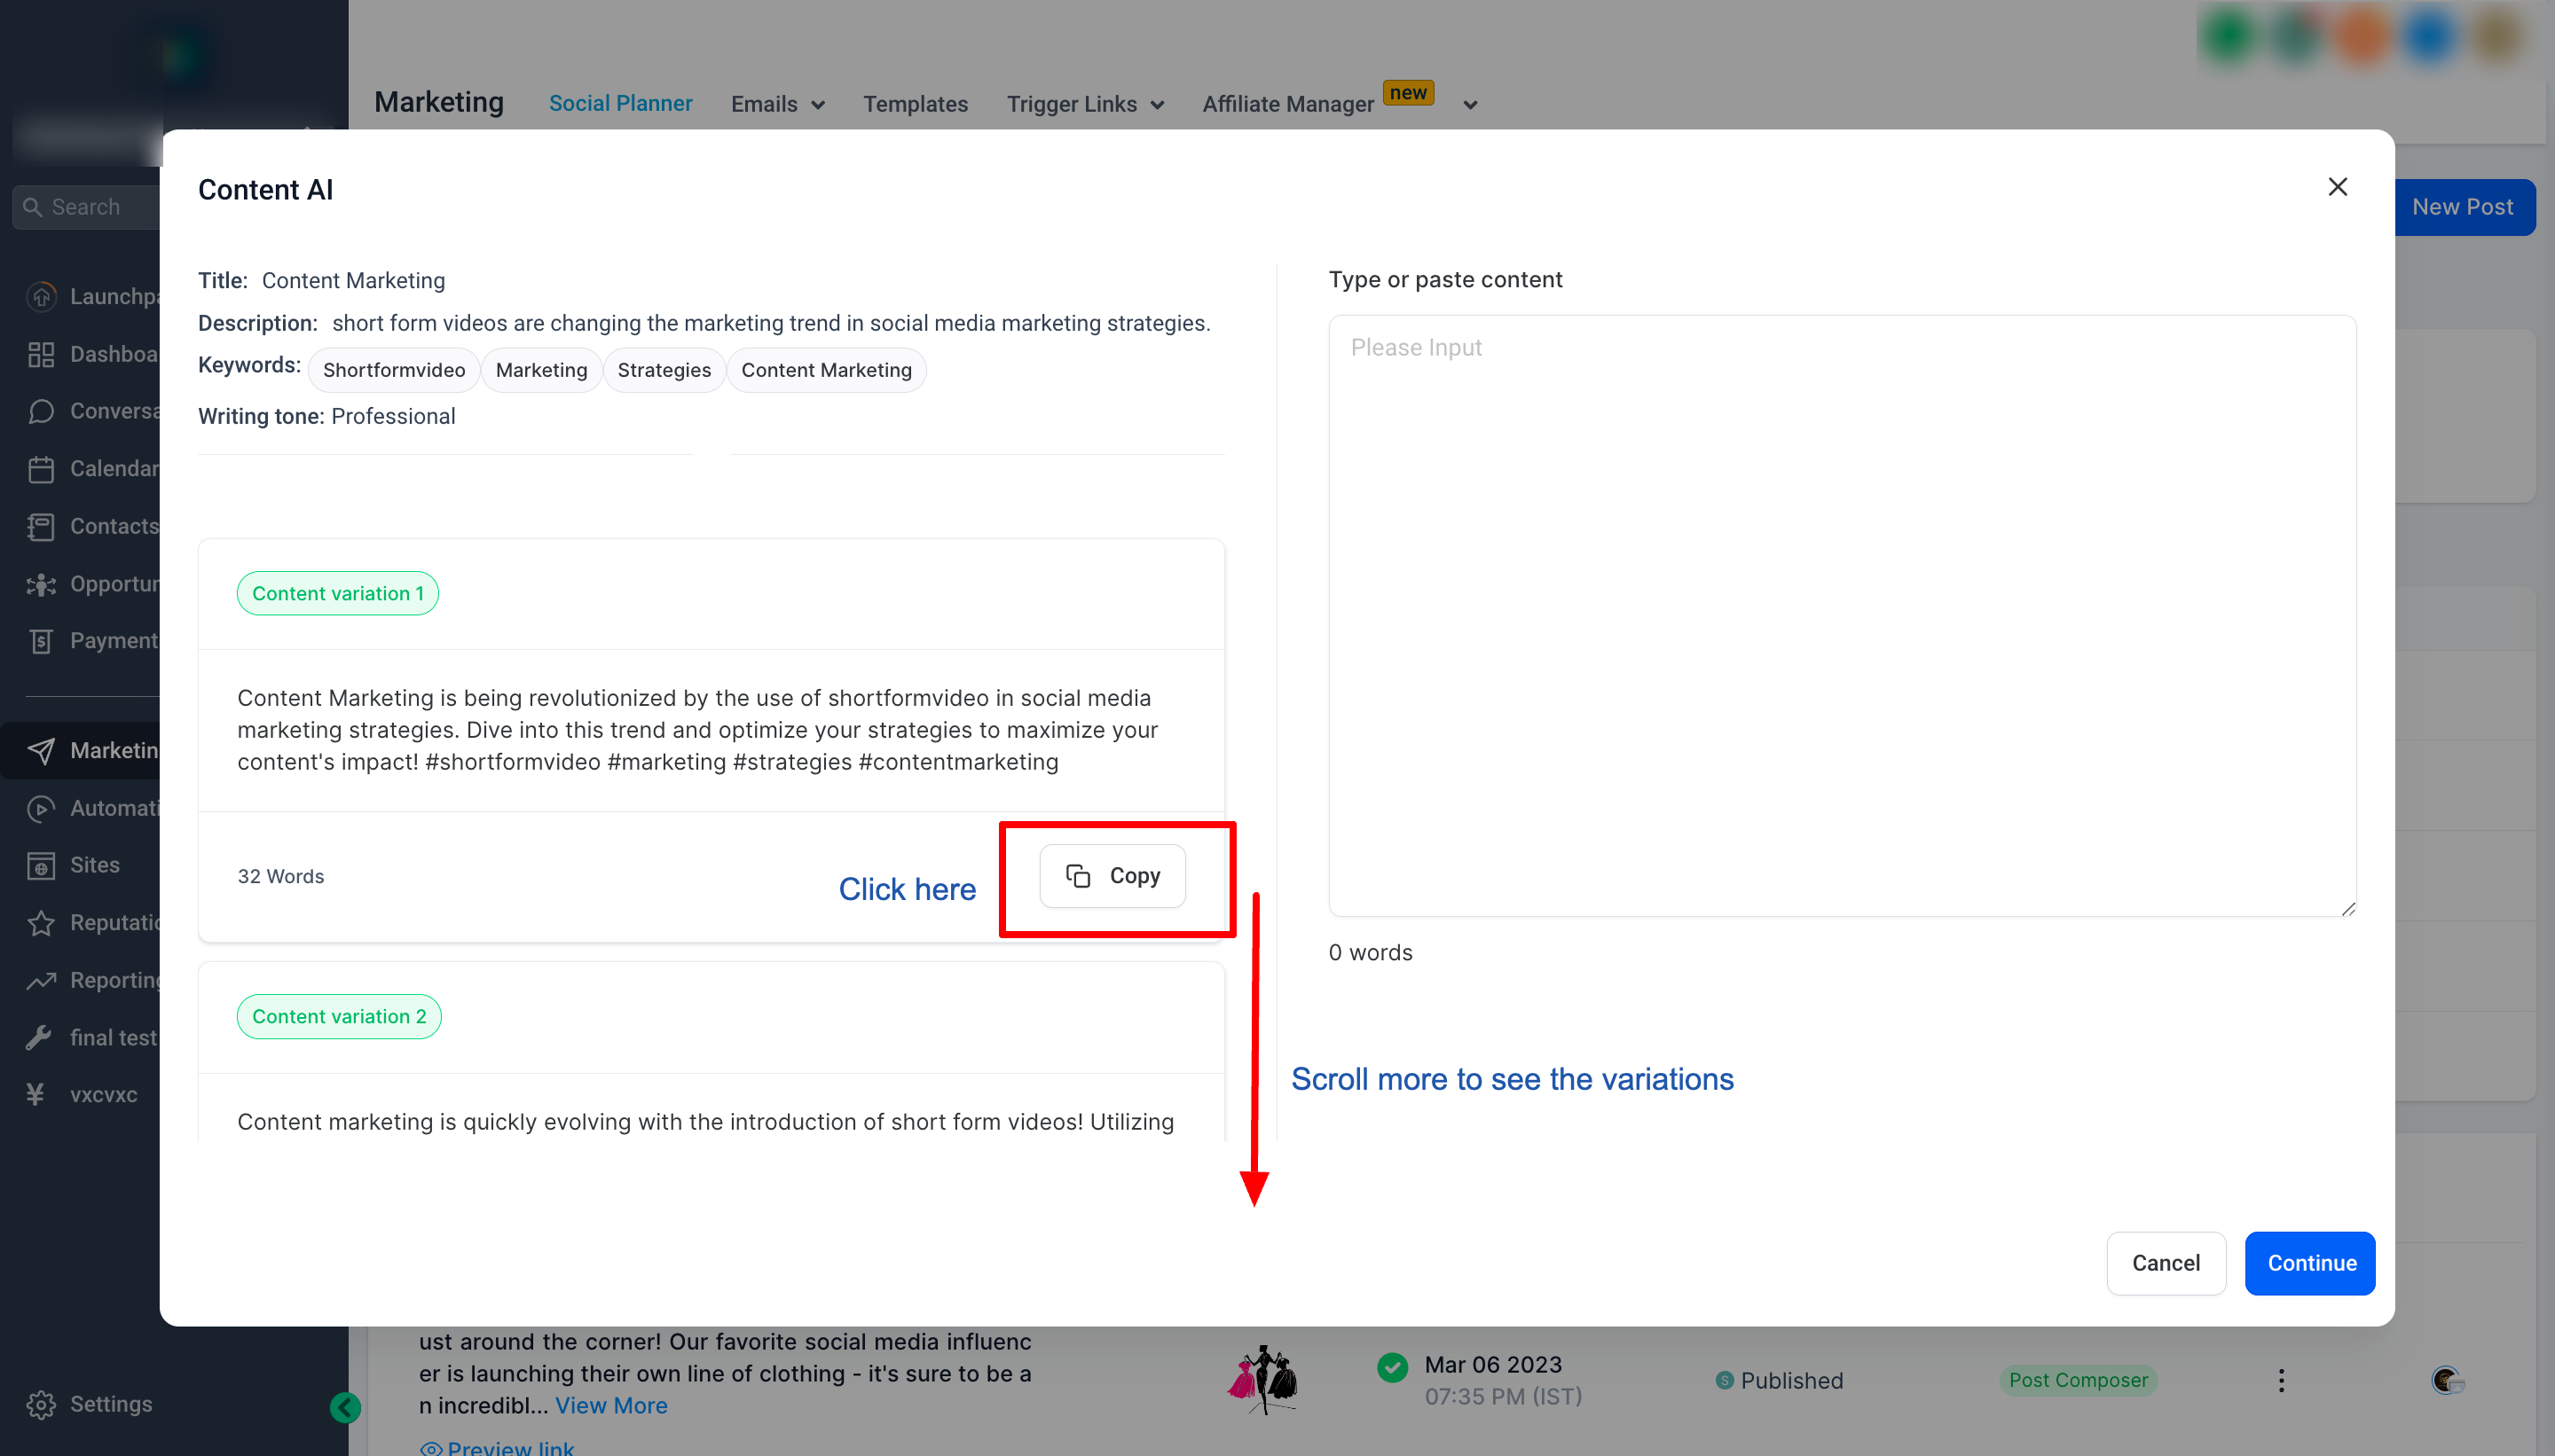Select the Content variation 2 tag

tap(339, 1016)
